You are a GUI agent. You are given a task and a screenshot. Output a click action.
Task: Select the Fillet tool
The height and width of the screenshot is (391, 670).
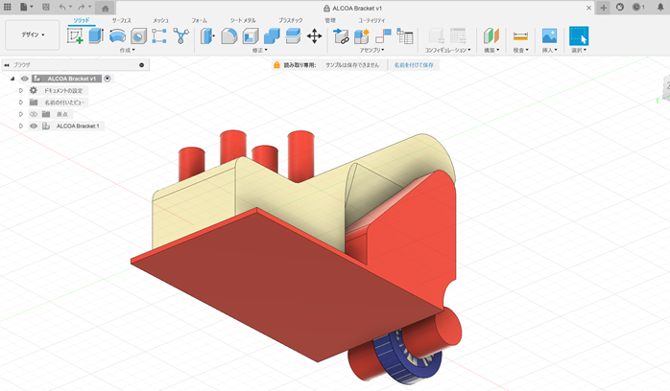click(x=229, y=35)
